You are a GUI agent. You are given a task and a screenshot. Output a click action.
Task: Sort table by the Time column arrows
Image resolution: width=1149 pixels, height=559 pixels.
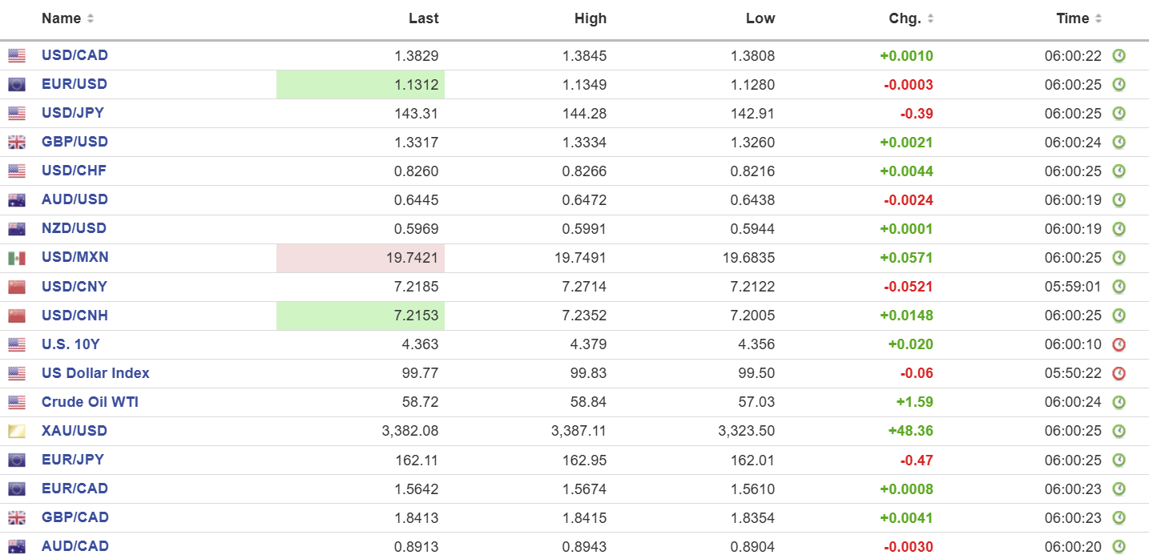[1099, 18]
